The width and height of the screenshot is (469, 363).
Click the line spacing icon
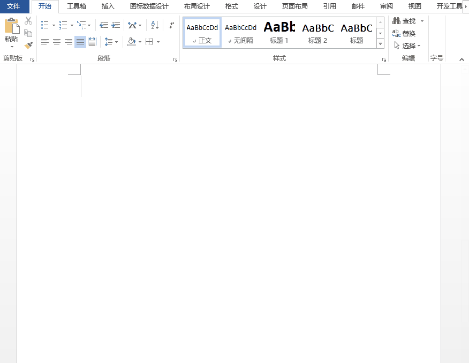(x=108, y=42)
